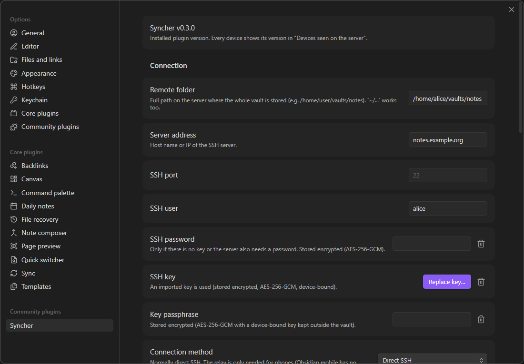Click the SSH password input field

click(432, 244)
